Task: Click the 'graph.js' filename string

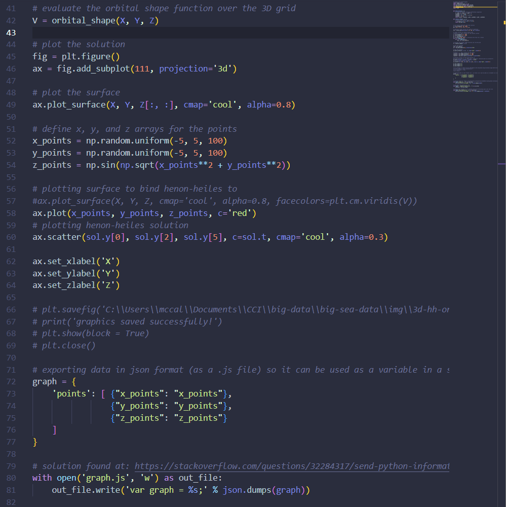Action: coord(106,478)
